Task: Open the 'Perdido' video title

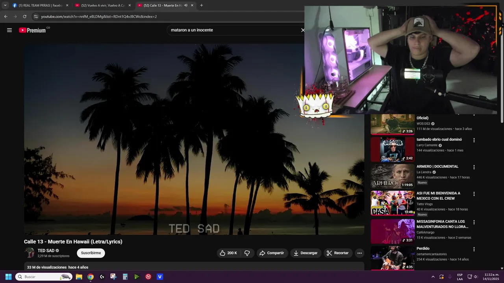Action: click(423, 248)
